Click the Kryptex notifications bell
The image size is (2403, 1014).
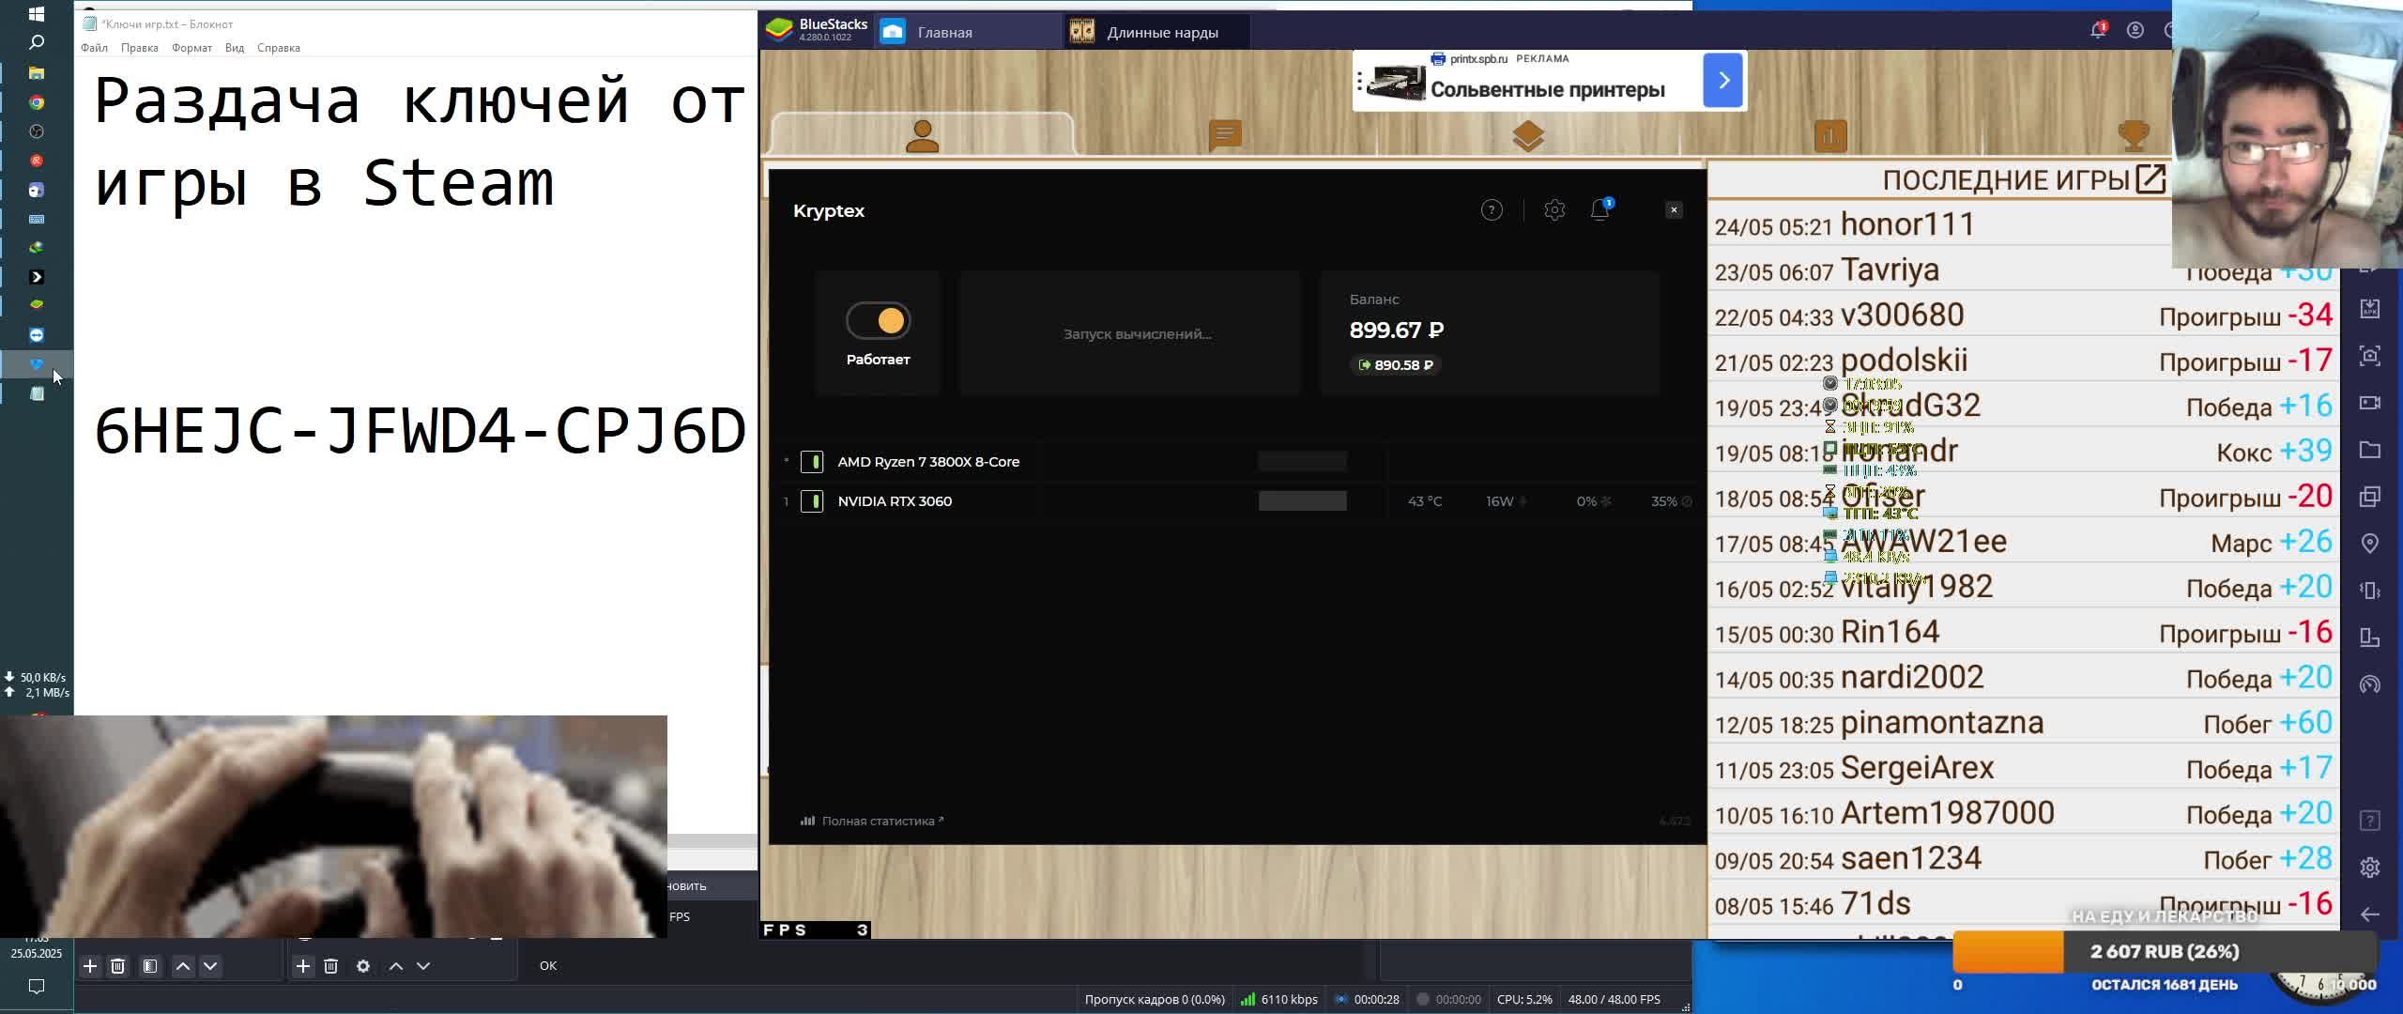point(1600,210)
